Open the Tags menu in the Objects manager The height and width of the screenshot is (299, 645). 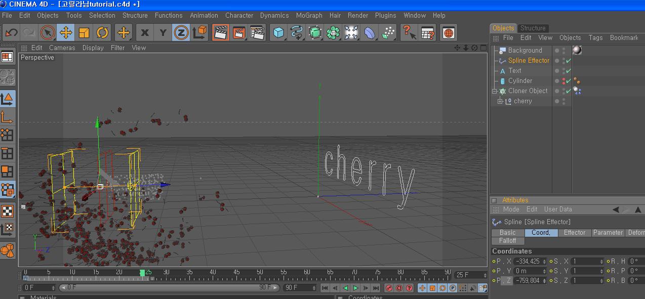pos(595,37)
